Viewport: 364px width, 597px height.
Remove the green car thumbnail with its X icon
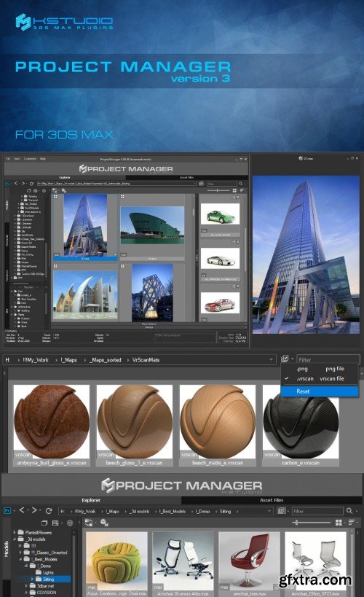click(238, 198)
